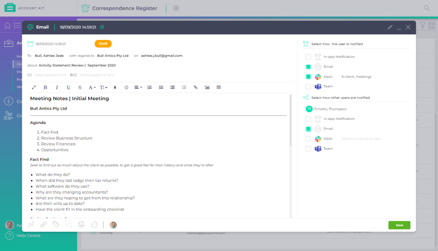Apply italic formatting

point(57,87)
